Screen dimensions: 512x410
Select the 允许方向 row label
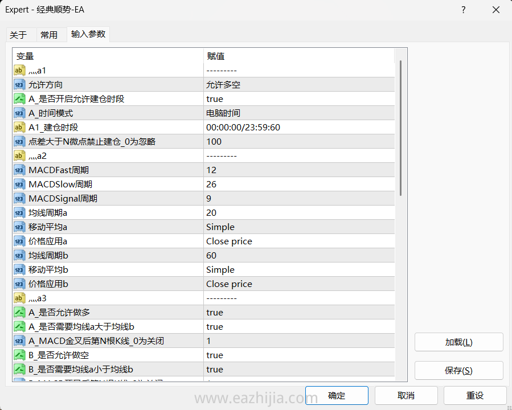pos(46,85)
